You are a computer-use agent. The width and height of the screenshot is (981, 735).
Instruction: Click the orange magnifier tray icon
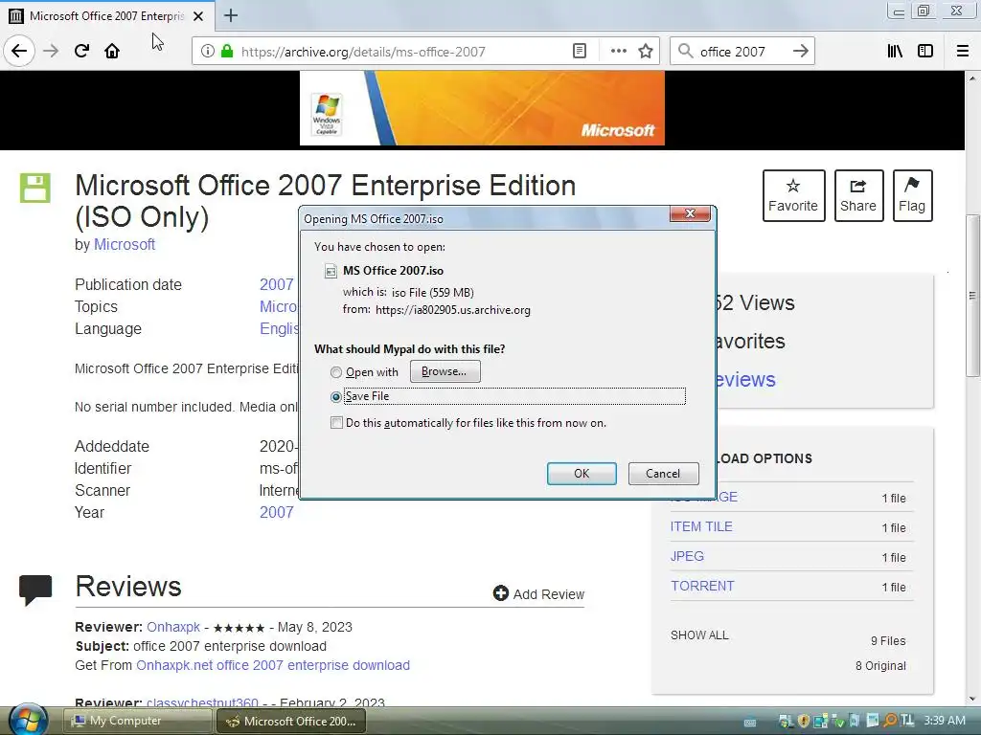tap(889, 721)
